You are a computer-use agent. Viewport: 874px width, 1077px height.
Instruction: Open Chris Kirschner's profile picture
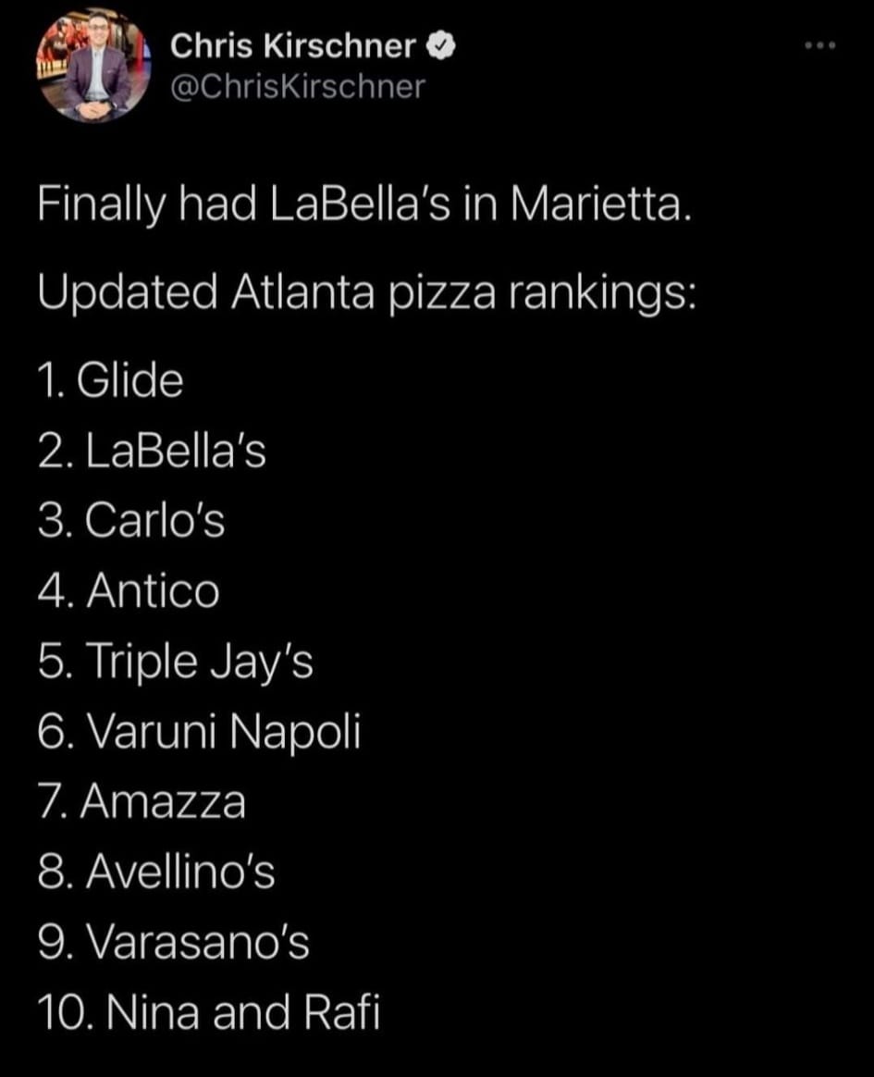pos(94,68)
